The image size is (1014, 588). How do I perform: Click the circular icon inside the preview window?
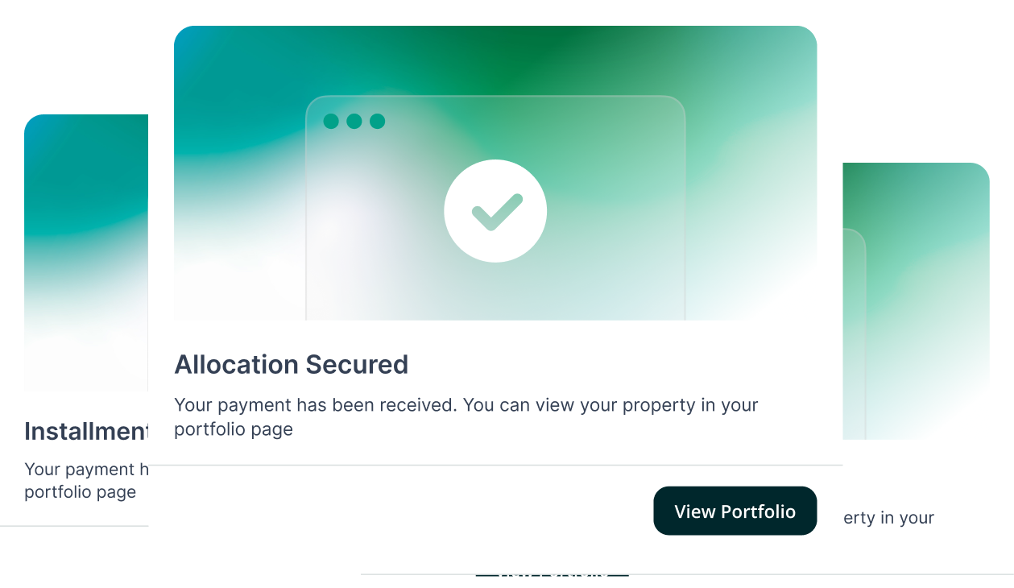pyautogui.click(x=495, y=210)
